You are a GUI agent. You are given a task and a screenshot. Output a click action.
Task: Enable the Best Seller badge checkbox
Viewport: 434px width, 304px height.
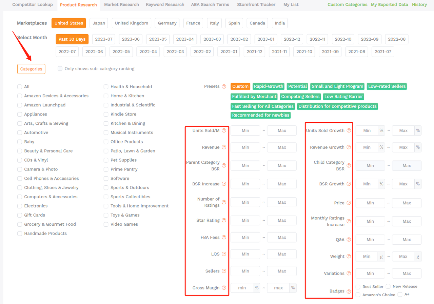click(x=358, y=287)
